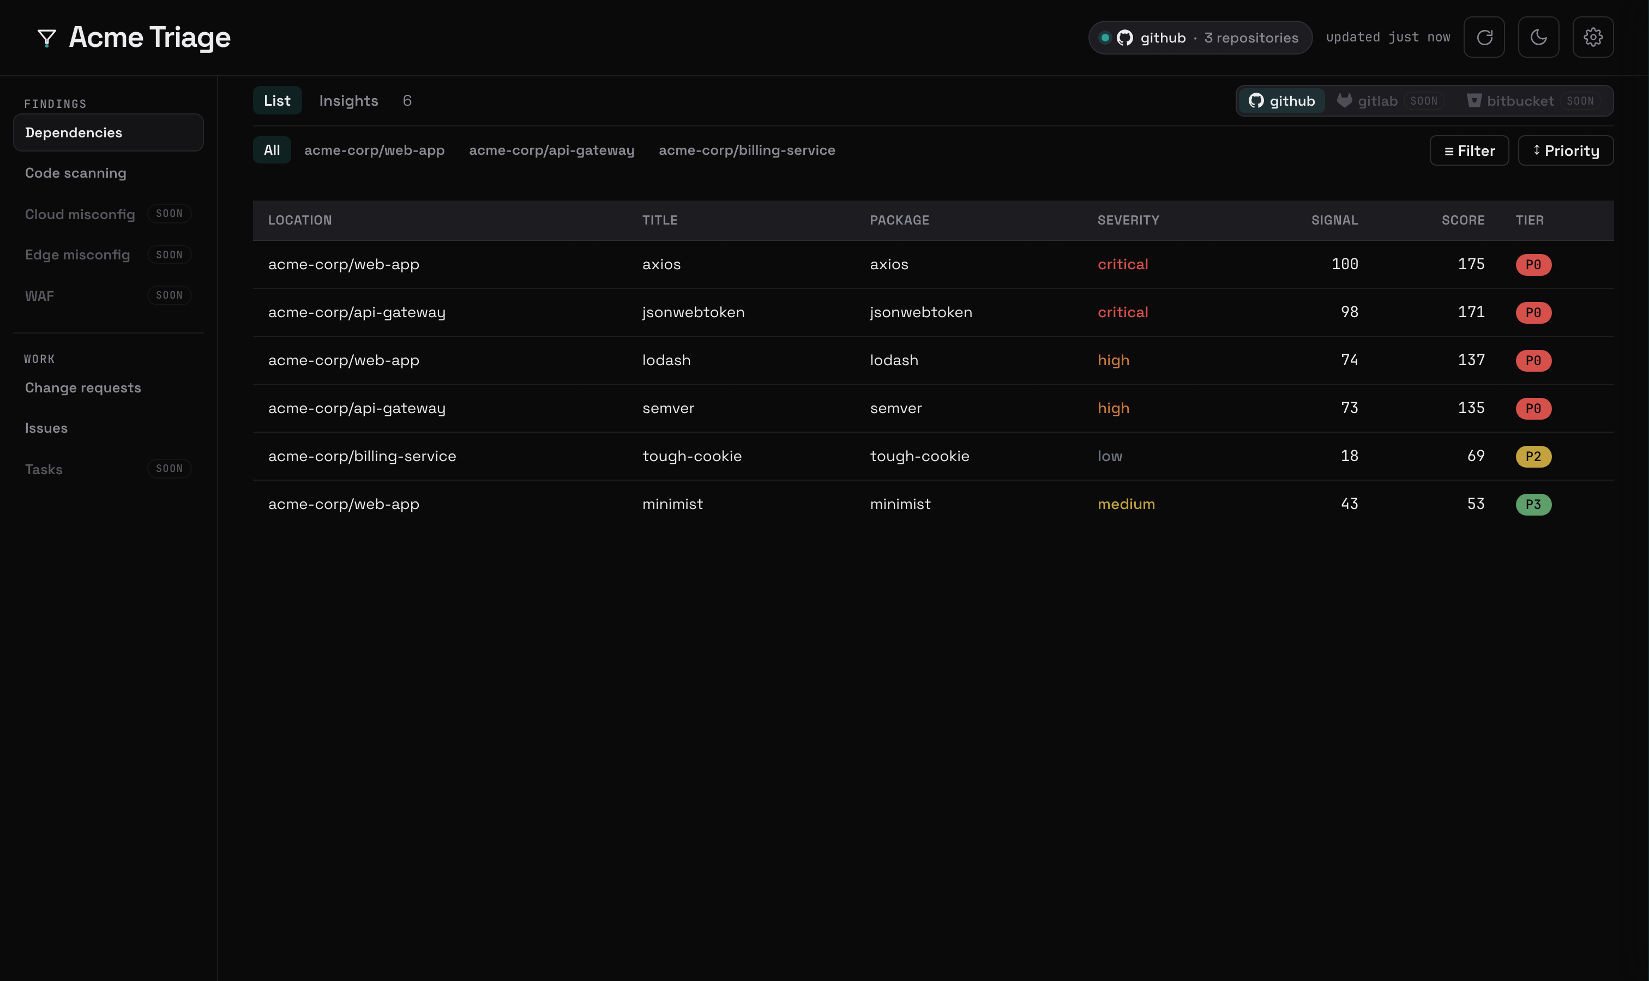Click the Acme Triage funnel logo icon
The width and height of the screenshot is (1649, 981).
(x=46, y=38)
